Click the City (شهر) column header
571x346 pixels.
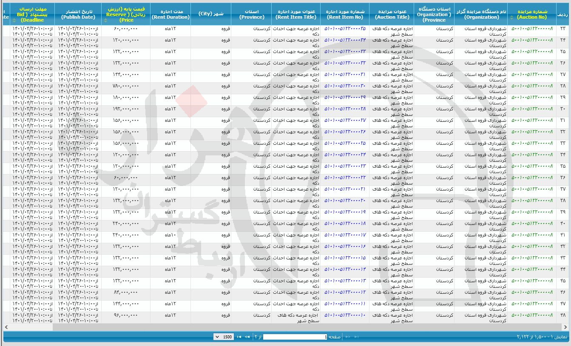(211, 14)
